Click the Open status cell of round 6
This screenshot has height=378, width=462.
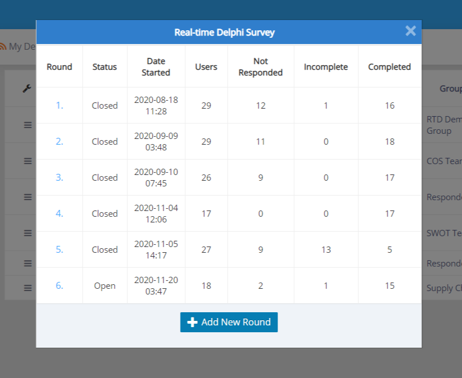tap(104, 285)
